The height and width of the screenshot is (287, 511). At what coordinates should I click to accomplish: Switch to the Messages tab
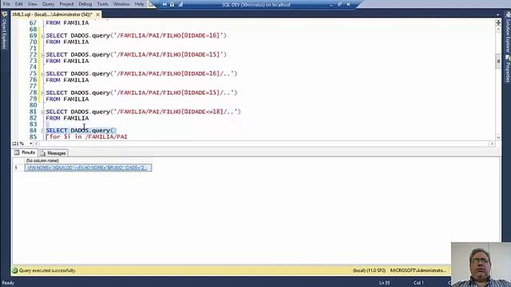coord(53,153)
